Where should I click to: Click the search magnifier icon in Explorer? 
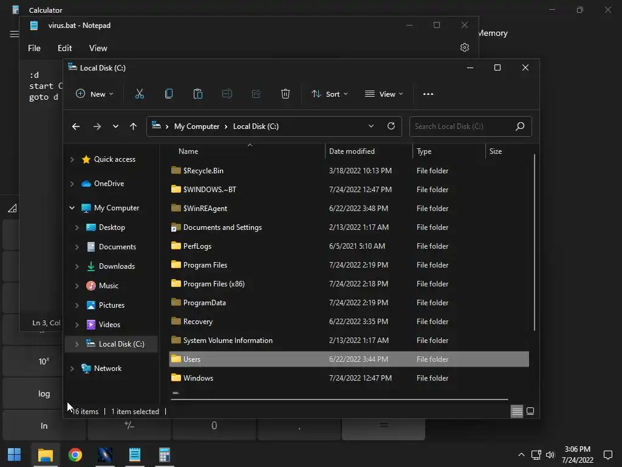click(520, 126)
